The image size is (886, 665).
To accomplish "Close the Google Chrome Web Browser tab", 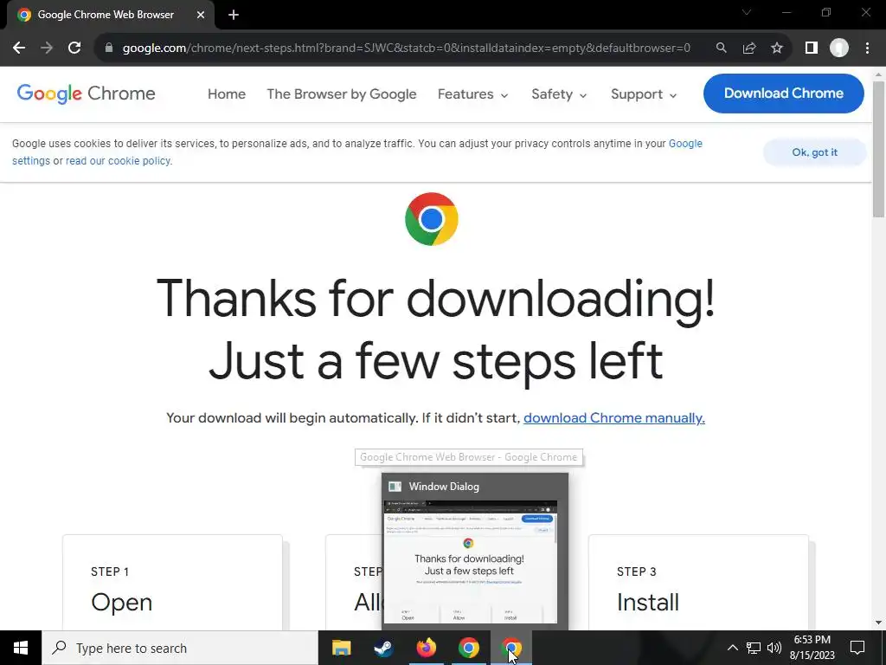I will (x=201, y=15).
